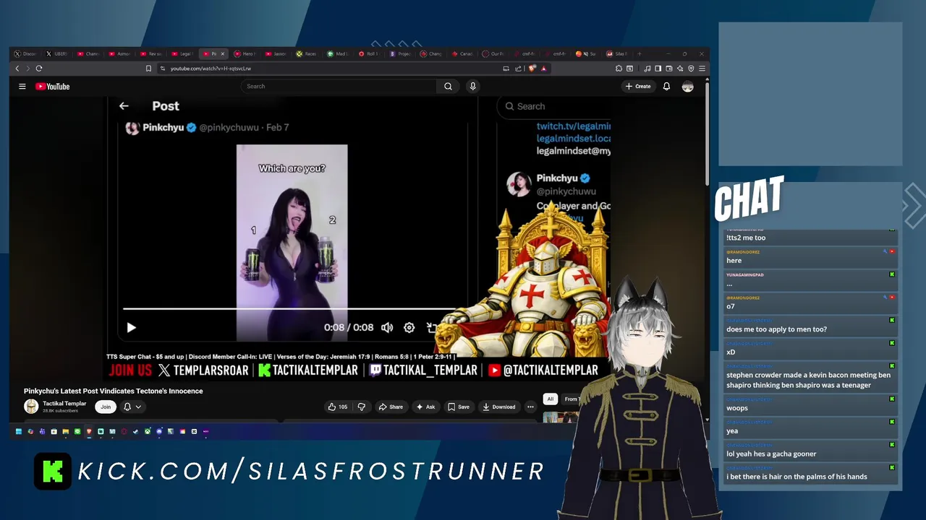The height and width of the screenshot is (520, 926).
Task: Click the video title text
Action: click(x=114, y=391)
